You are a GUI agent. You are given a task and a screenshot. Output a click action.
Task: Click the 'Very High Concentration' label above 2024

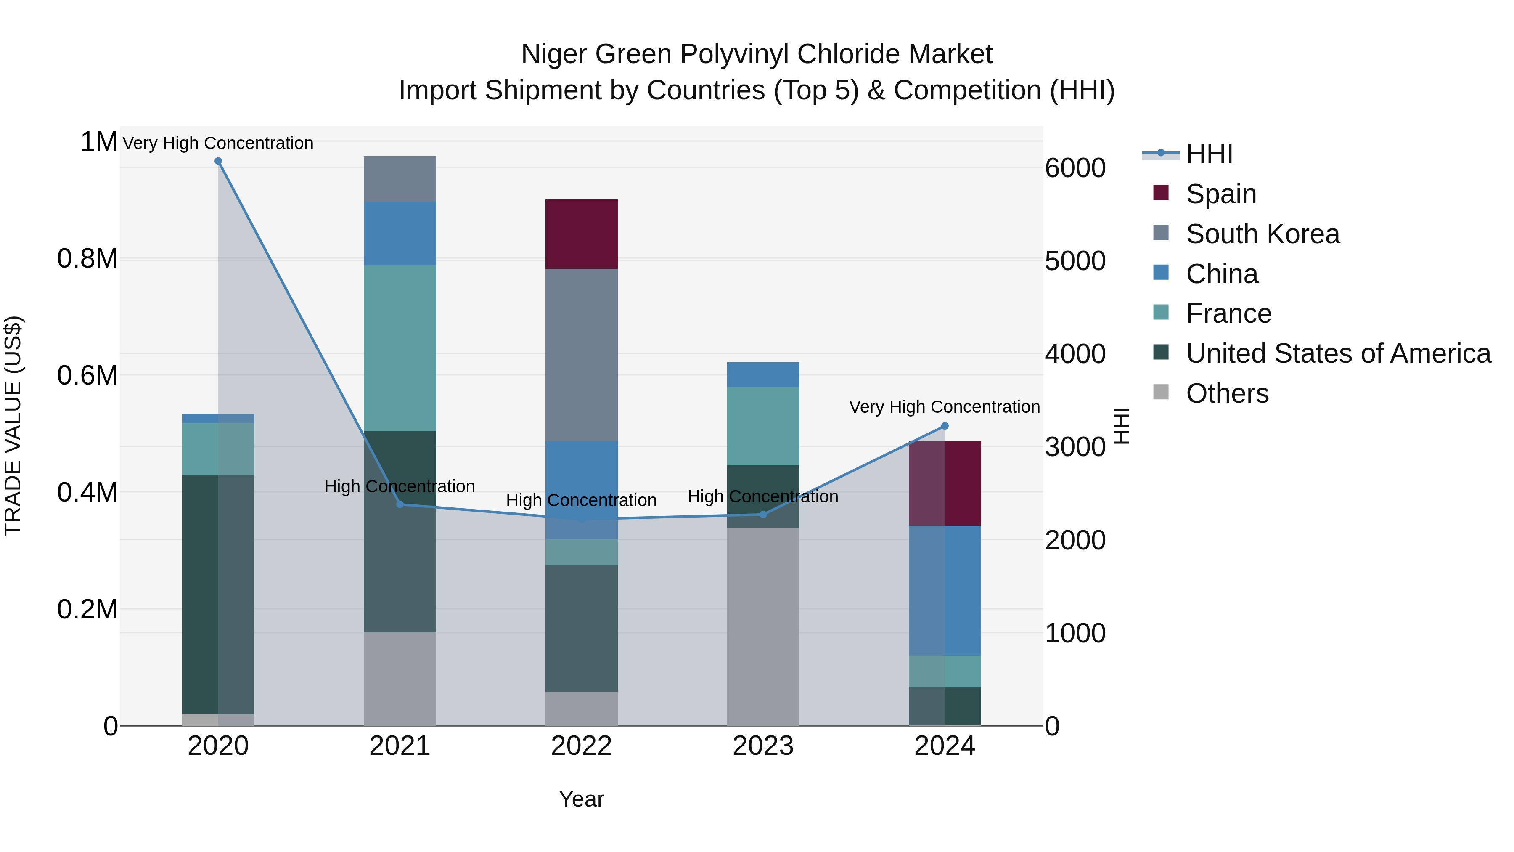pyautogui.click(x=945, y=407)
